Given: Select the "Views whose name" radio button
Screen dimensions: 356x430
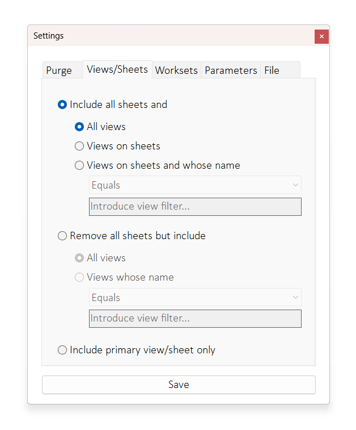Looking at the screenshot, I should coord(79,277).
